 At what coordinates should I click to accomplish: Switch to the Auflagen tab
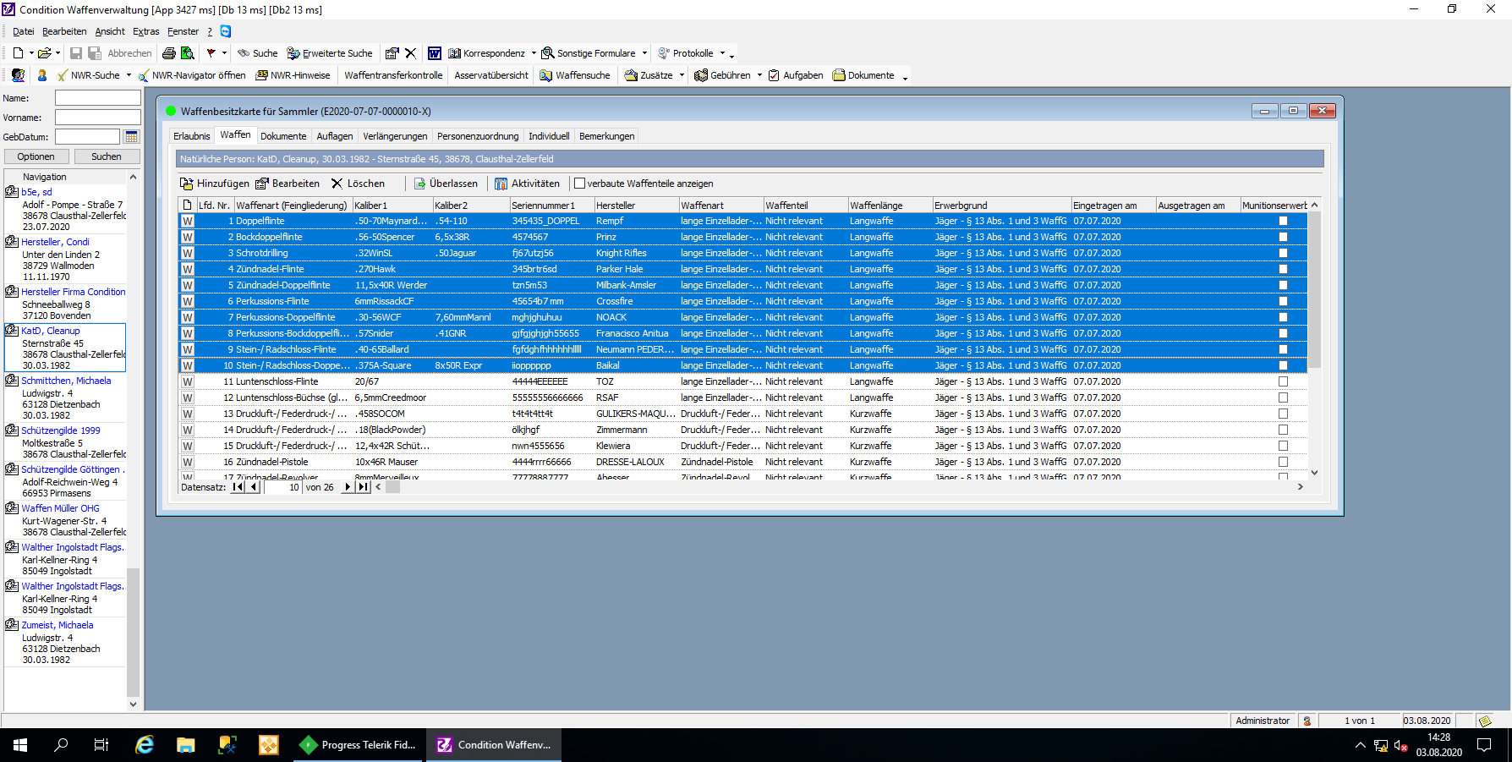[x=335, y=136]
